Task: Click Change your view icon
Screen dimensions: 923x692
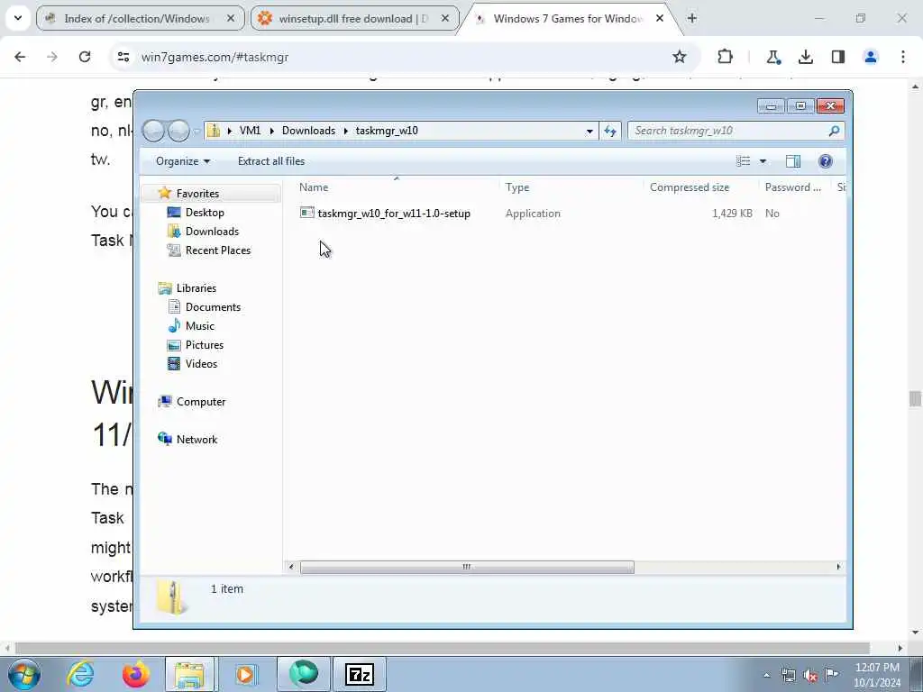Action: [x=744, y=161]
